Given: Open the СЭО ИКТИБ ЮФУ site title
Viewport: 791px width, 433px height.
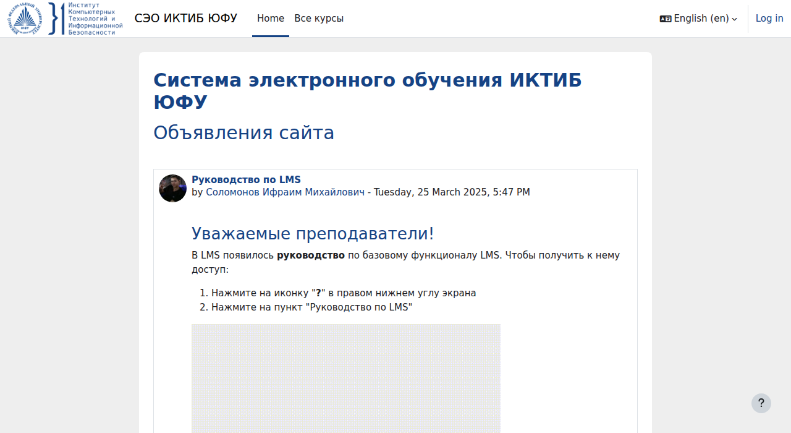Looking at the screenshot, I should tap(186, 19).
